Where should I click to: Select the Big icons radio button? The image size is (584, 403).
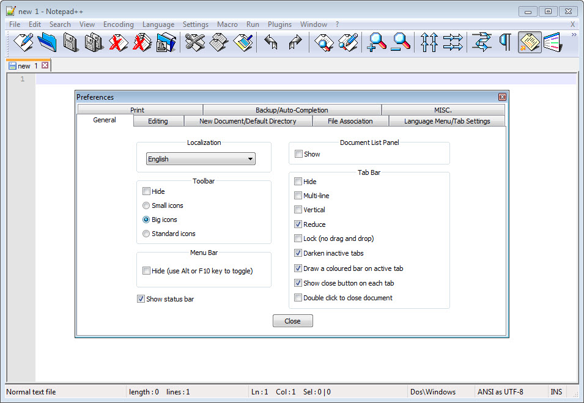pyautogui.click(x=146, y=220)
